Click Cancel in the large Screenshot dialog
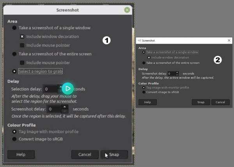The height and width of the screenshot is (167, 234). 85,155
